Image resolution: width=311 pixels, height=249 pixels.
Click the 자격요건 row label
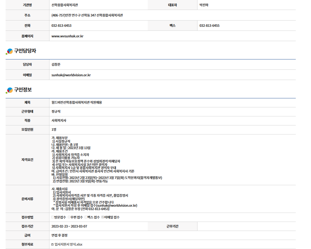coord(27,160)
